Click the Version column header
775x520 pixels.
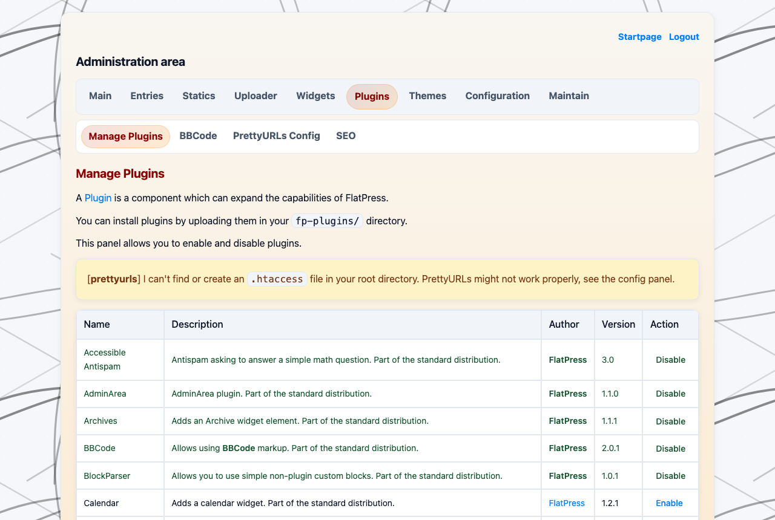click(x=618, y=325)
